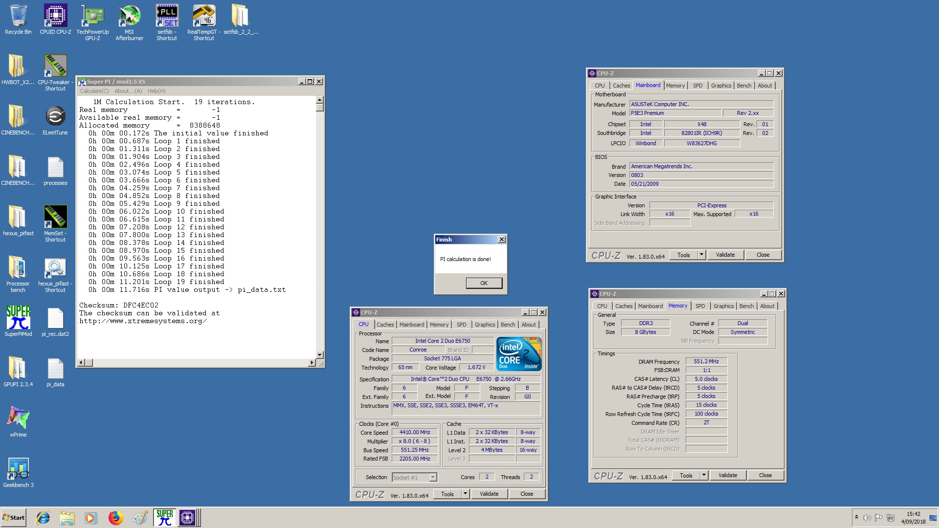Open Windows Media Player taskbar icon
Screen dimensions: 939x528
pos(91,518)
